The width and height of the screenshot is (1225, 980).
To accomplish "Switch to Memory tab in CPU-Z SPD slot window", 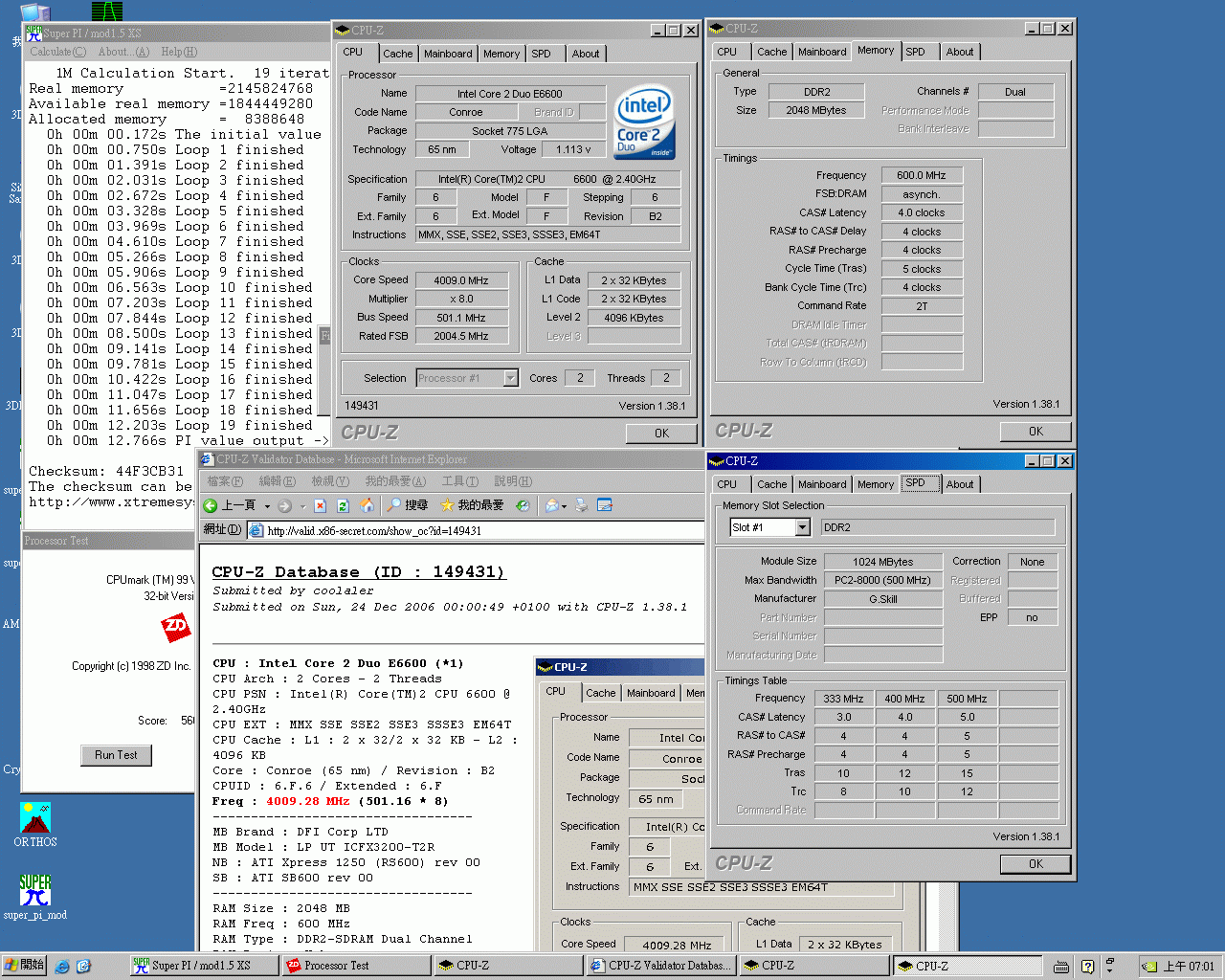I will 876,484.
